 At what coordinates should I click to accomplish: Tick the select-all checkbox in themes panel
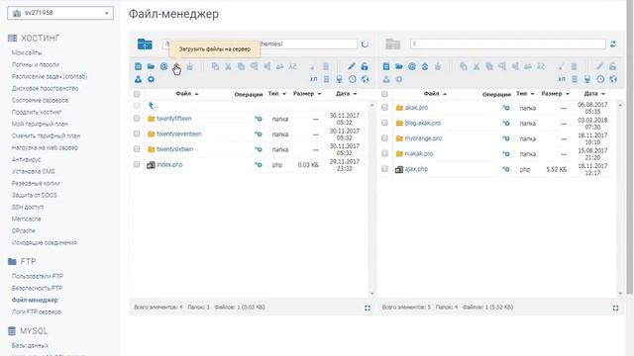(x=137, y=94)
